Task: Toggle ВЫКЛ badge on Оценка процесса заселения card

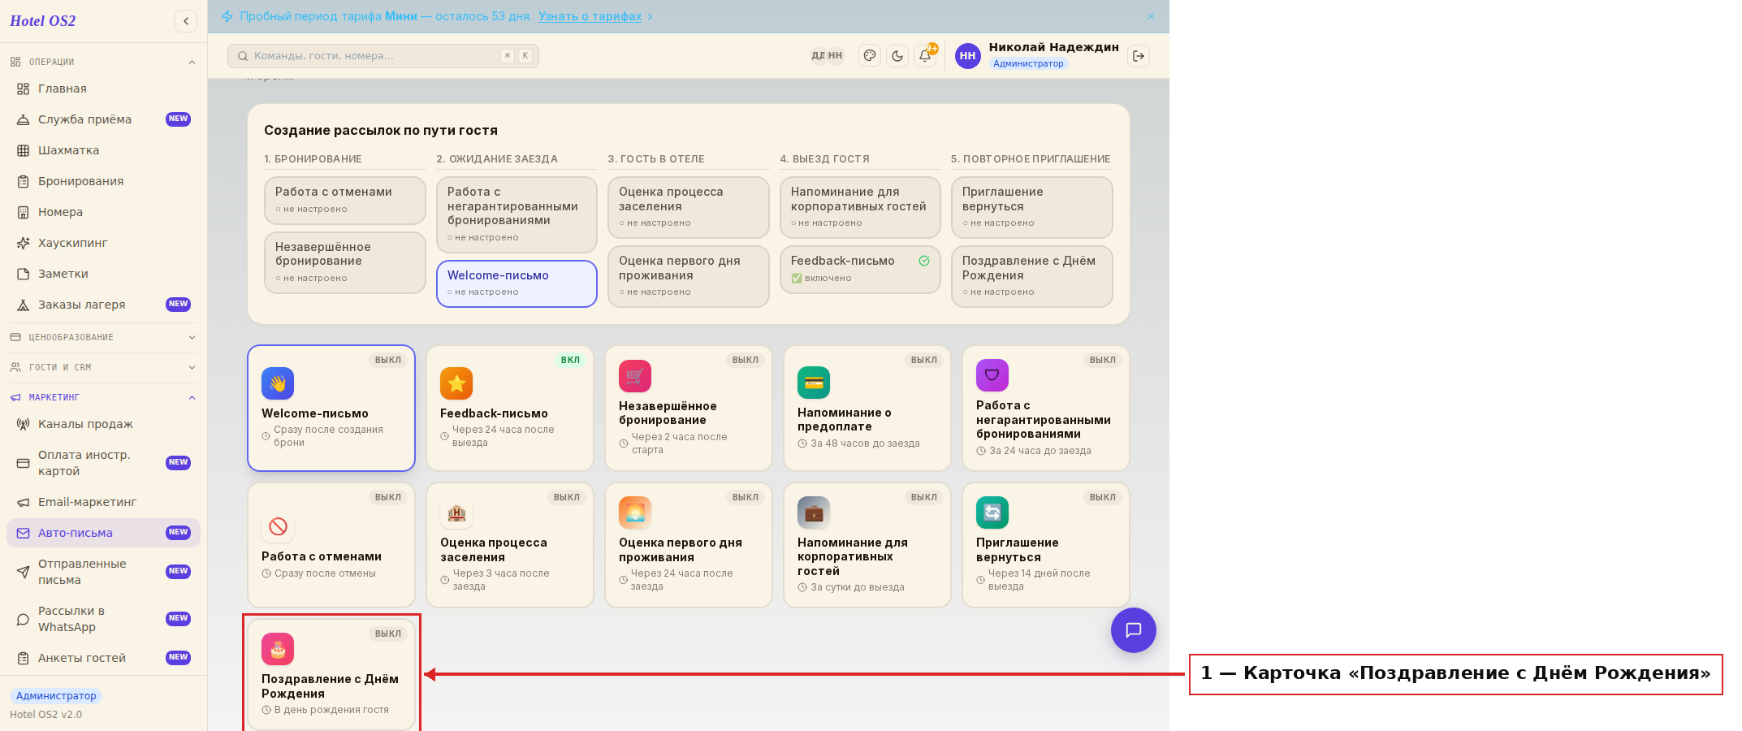Action: [567, 497]
